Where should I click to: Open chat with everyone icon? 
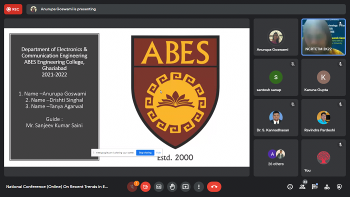click(314, 186)
